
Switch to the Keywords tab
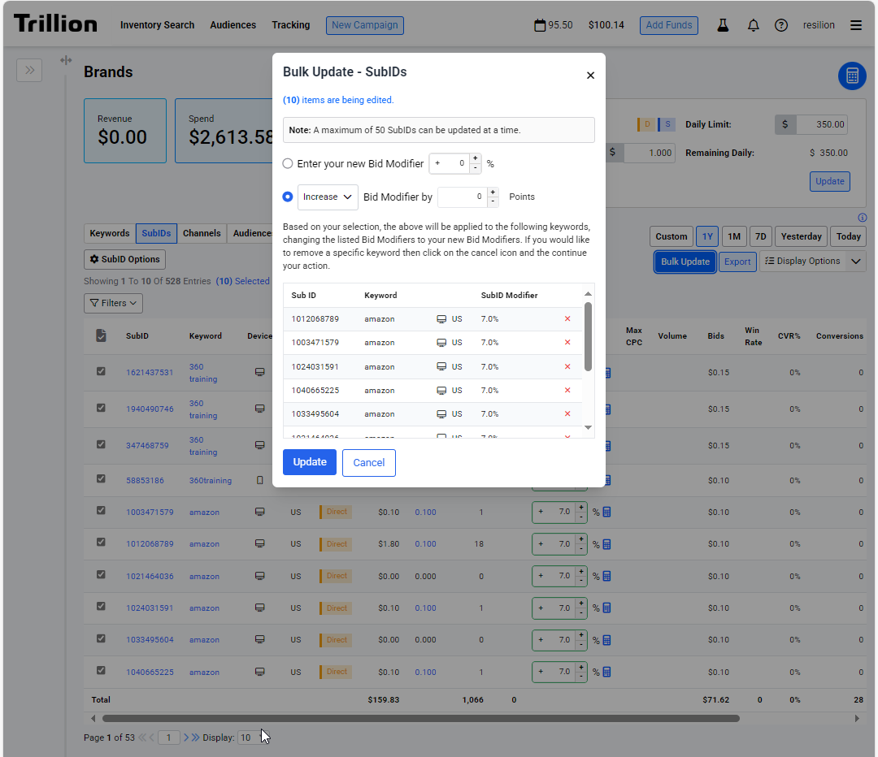click(x=110, y=234)
